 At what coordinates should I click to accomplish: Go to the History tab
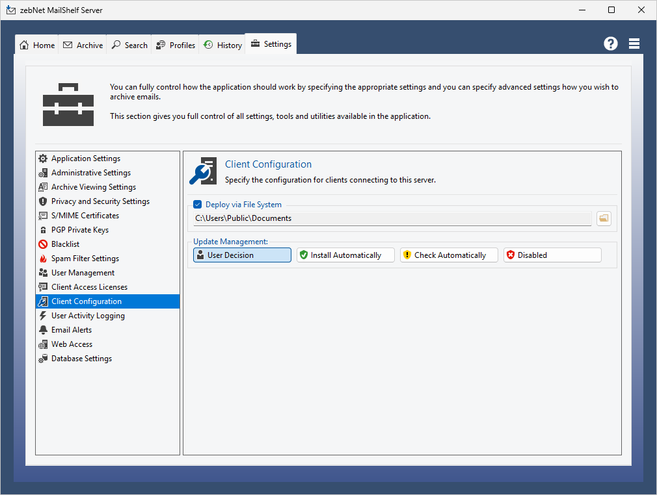click(x=222, y=45)
